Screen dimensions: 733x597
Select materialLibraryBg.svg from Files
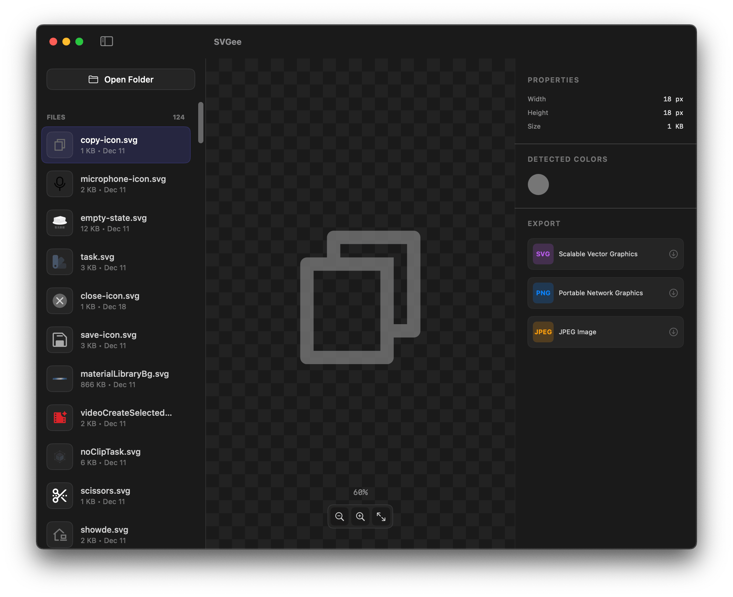click(x=117, y=378)
